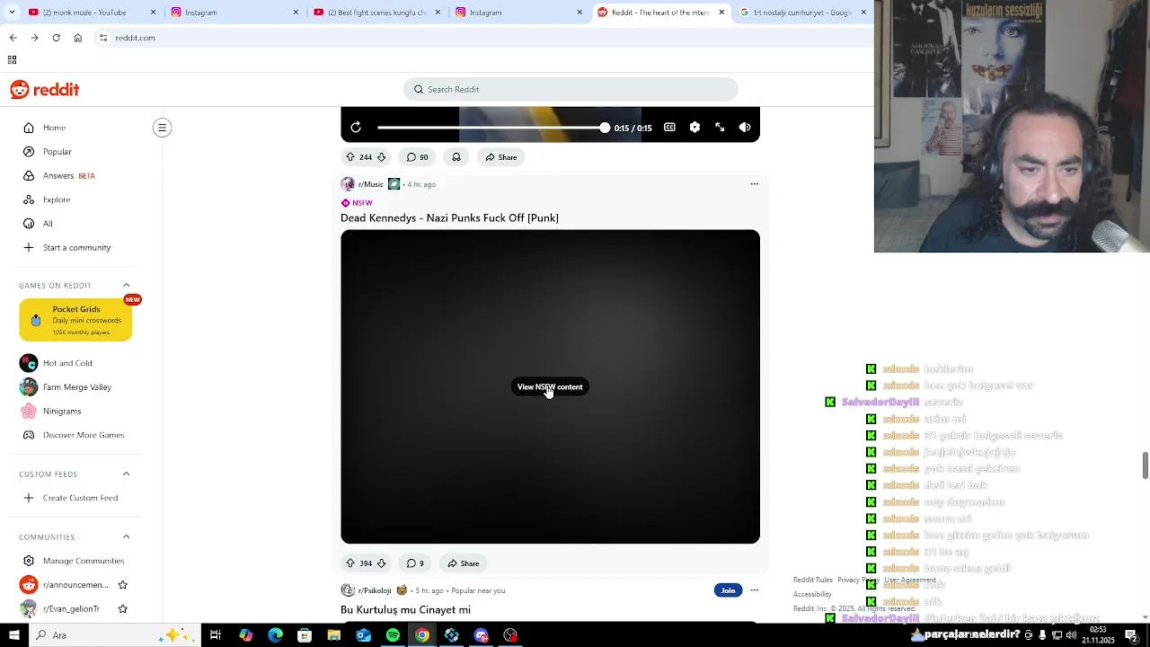
Task: Open r/Evan_gelionTr community
Action: coord(61,609)
